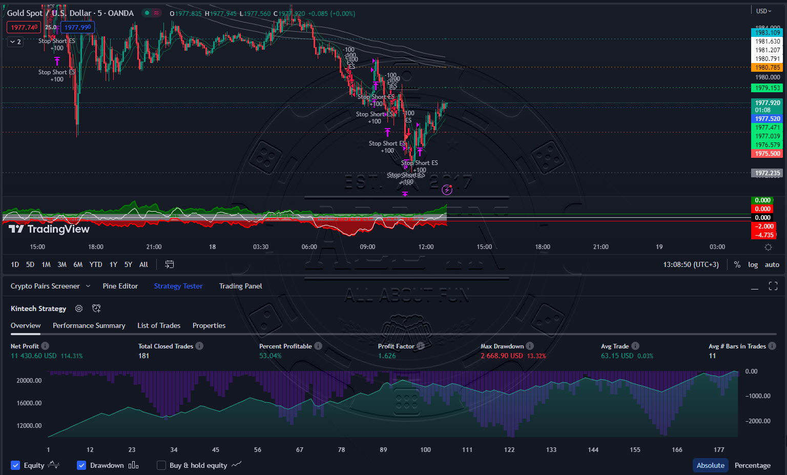Disable the Drawdown checkbox

pos(81,465)
